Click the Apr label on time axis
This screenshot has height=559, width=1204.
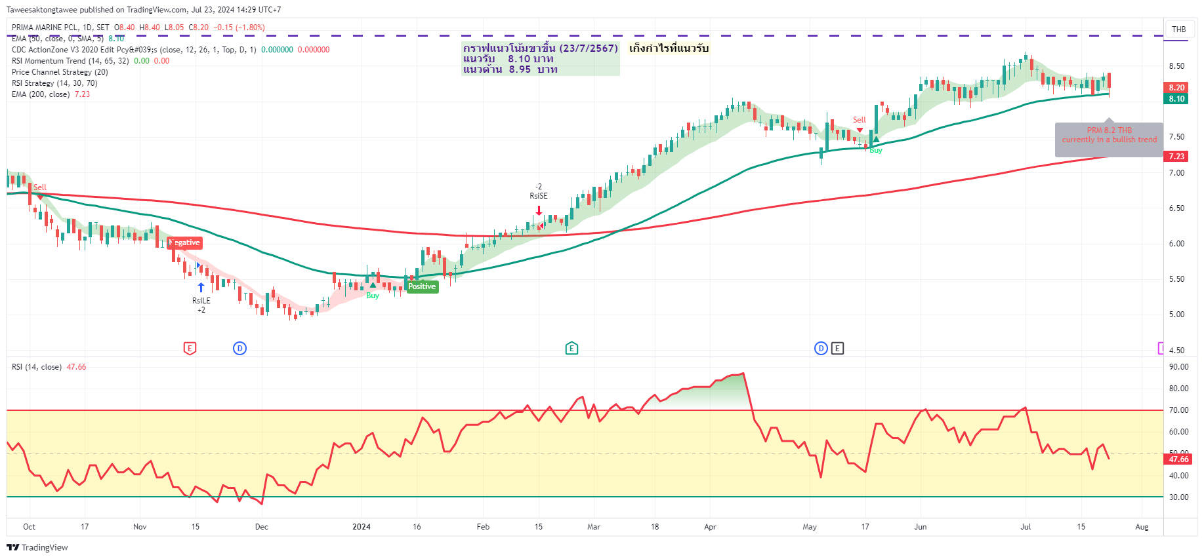point(710,527)
